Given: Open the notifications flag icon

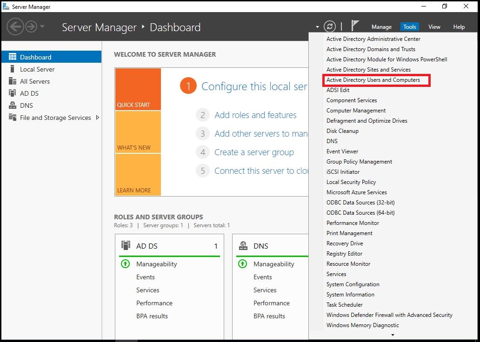Looking at the screenshot, I should pyautogui.click(x=355, y=26).
